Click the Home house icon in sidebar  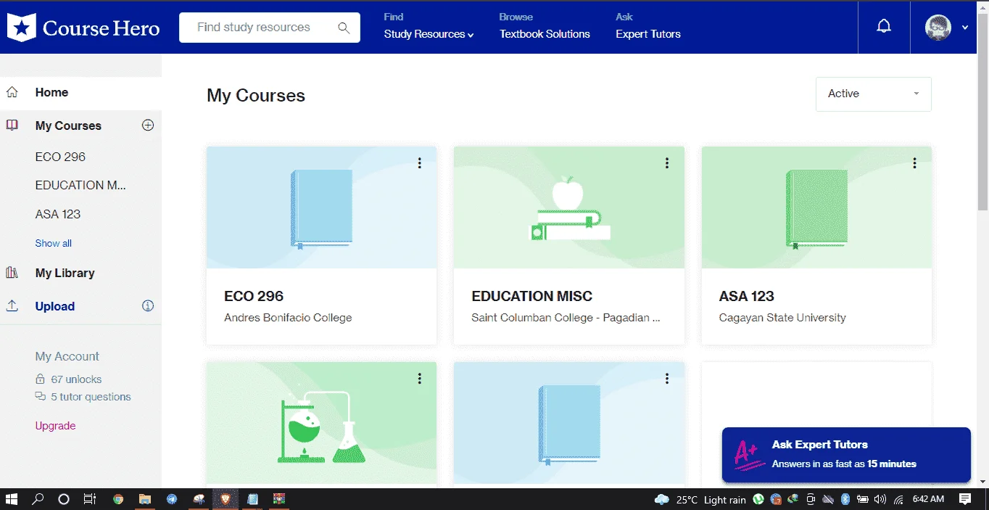click(x=12, y=92)
